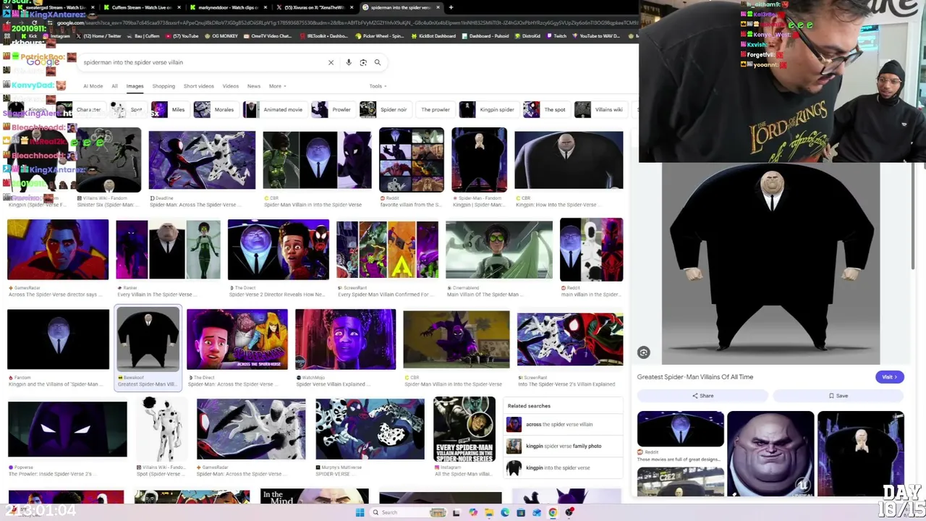
Task: Open the OmeTV Video Chat bookmark
Action: point(268,36)
